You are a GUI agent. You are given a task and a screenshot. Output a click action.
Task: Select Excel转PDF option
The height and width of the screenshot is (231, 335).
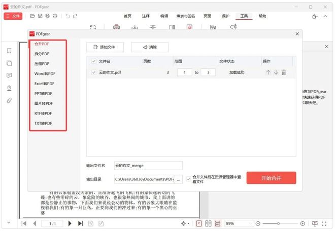tap(44, 84)
